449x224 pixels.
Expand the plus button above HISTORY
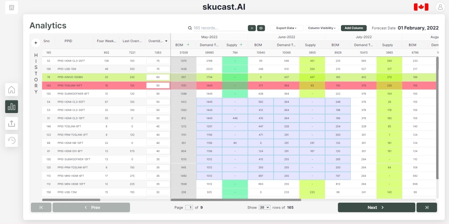35,43
